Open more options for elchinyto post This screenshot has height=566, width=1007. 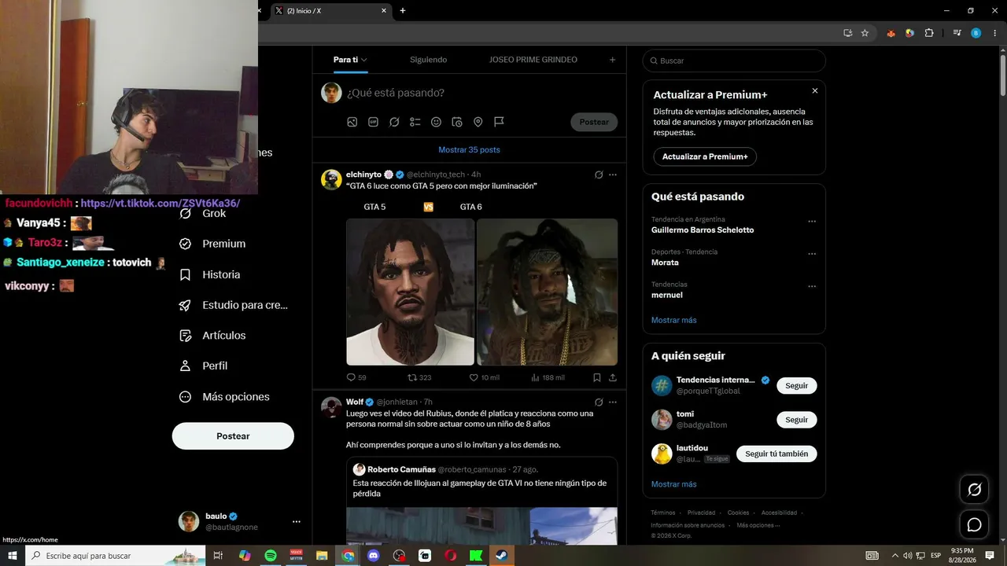pyautogui.click(x=613, y=175)
